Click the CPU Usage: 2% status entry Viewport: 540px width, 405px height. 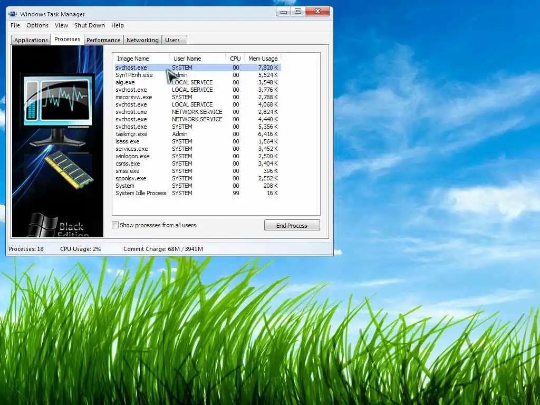point(80,249)
